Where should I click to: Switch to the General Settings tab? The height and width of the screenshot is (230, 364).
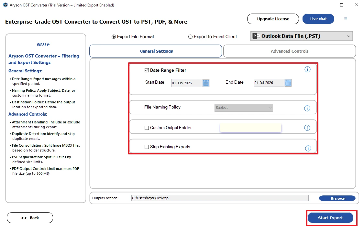[156, 51]
